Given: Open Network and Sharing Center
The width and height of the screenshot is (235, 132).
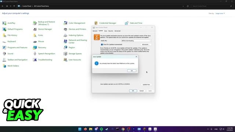Looking at the screenshot, I should click(x=75, y=41).
